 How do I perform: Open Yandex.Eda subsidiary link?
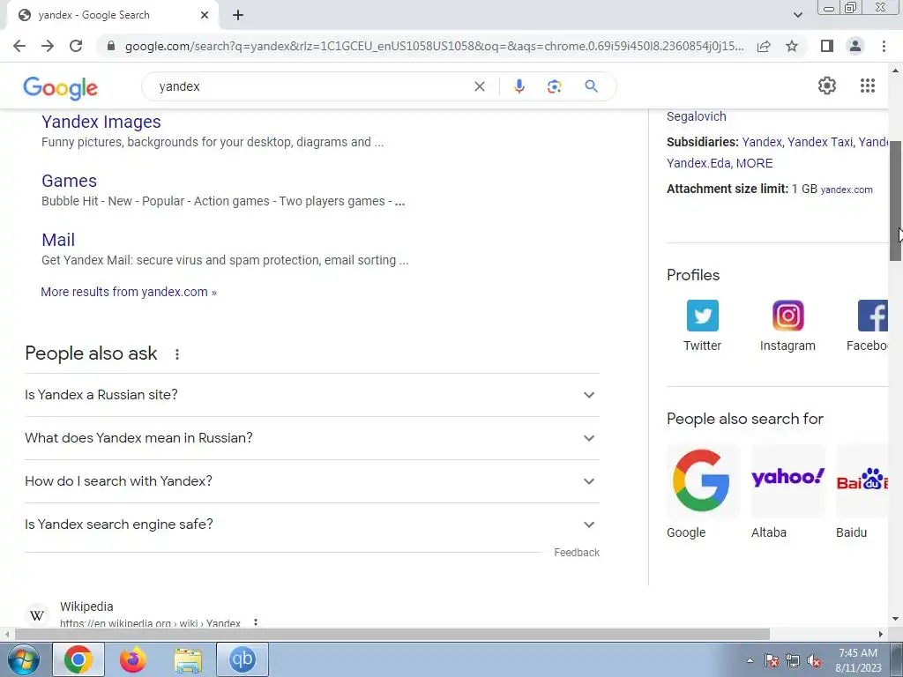[698, 163]
